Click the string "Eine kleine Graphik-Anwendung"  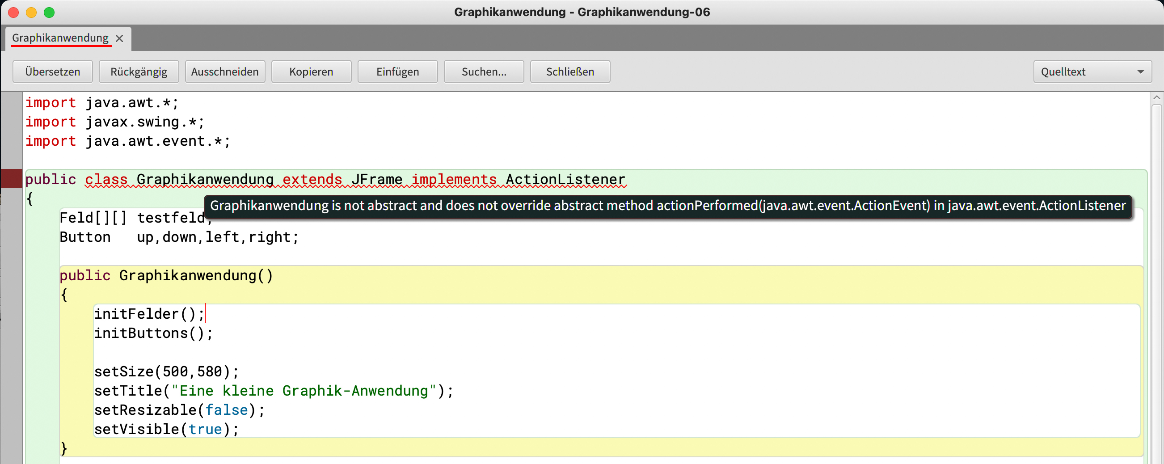(304, 391)
